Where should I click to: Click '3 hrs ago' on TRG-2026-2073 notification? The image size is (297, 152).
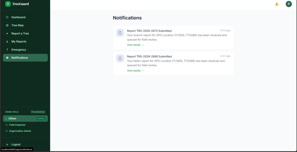click(225, 30)
